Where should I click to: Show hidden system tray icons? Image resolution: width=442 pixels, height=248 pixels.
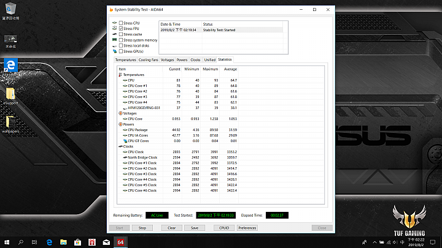(374, 242)
